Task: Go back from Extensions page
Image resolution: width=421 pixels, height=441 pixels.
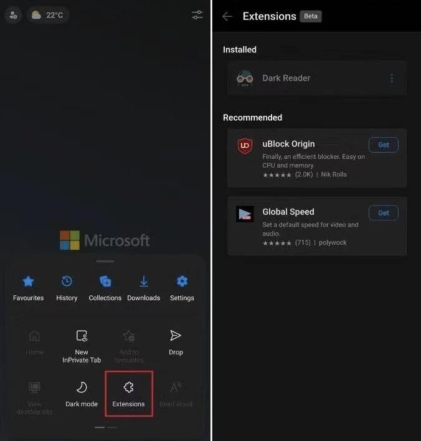Action: tap(227, 16)
